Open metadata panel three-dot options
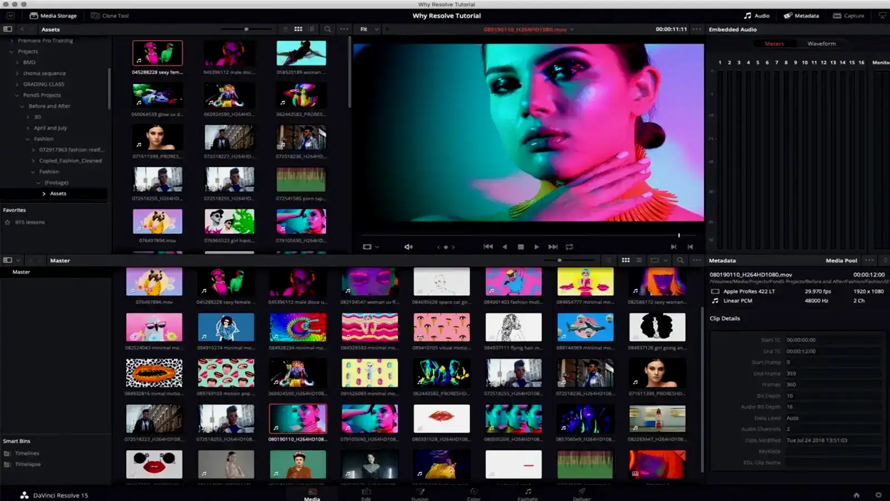Image resolution: width=890 pixels, height=501 pixels. pos(869,260)
